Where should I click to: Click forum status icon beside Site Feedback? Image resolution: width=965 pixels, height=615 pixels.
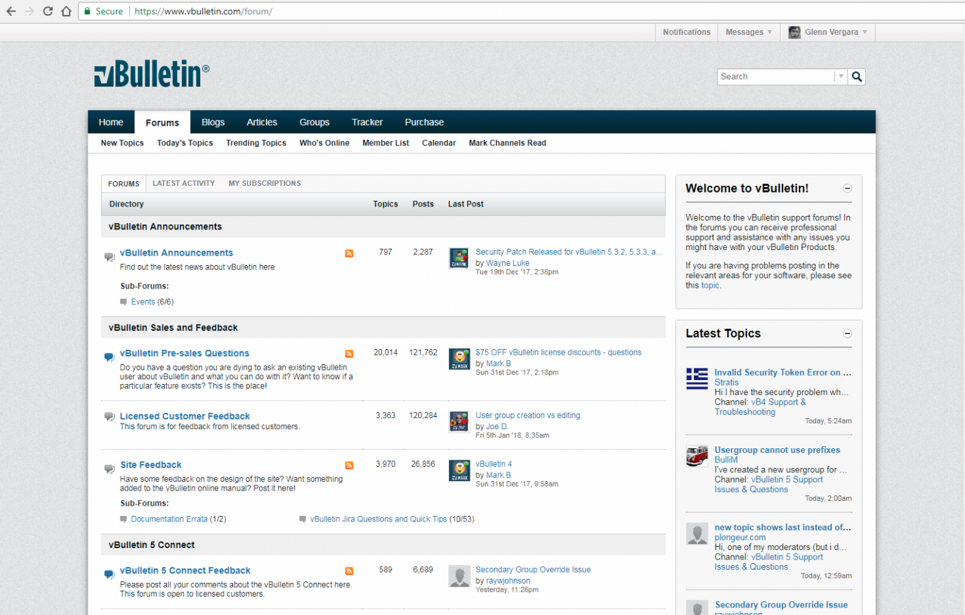[x=109, y=469]
